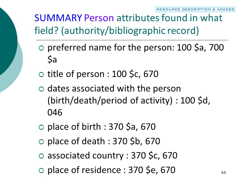
Task: Click bullet circle beside place of birth
Action: pyautogui.click(x=41, y=127)
